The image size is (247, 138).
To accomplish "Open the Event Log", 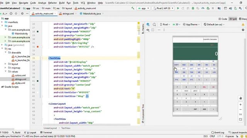I will (x=218, y=132).
